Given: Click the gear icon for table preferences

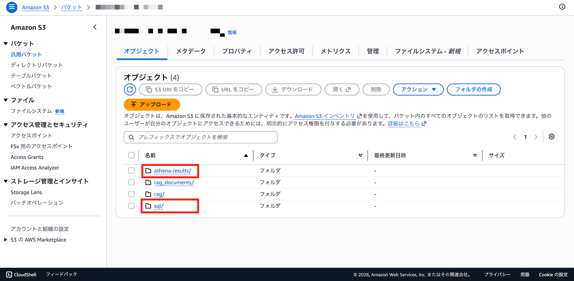Looking at the screenshot, I should pyautogui.click(x=551, y=137).
